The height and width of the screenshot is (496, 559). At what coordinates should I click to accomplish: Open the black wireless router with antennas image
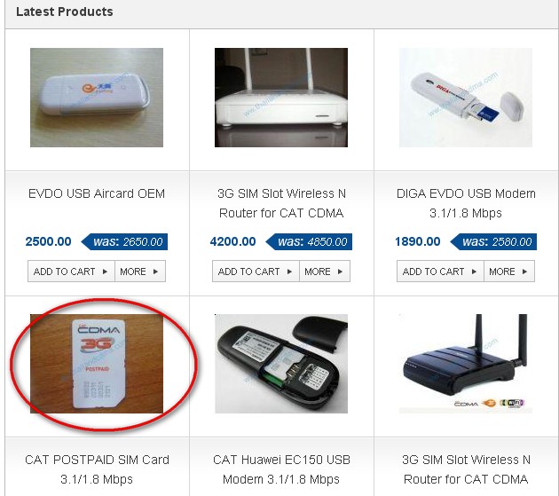coord(466,364)
